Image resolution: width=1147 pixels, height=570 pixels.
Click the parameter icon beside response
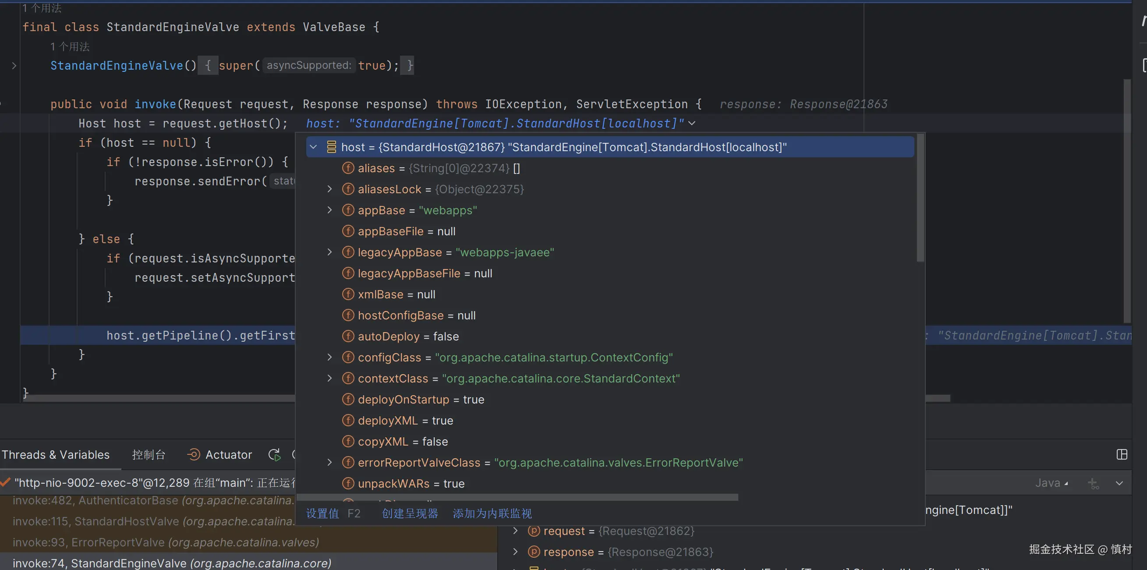point(534,552)
